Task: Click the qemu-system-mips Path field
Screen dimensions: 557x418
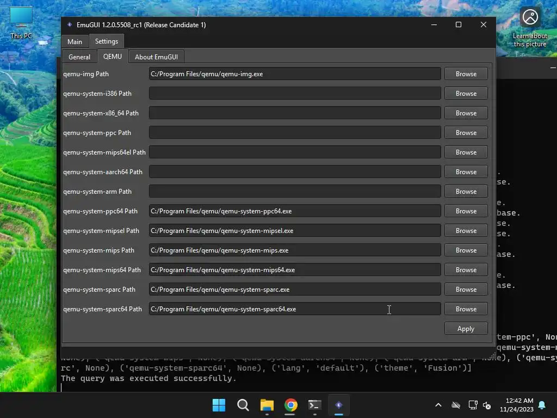Action: point(295,250)
